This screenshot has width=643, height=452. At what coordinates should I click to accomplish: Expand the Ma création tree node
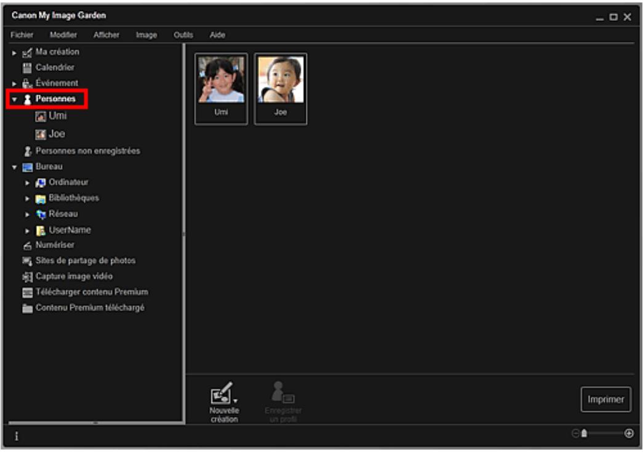pos(14,53)
